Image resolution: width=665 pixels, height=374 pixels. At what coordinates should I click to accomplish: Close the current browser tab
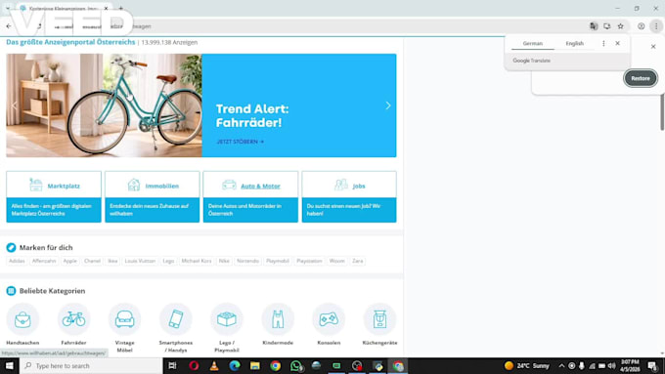106,8
